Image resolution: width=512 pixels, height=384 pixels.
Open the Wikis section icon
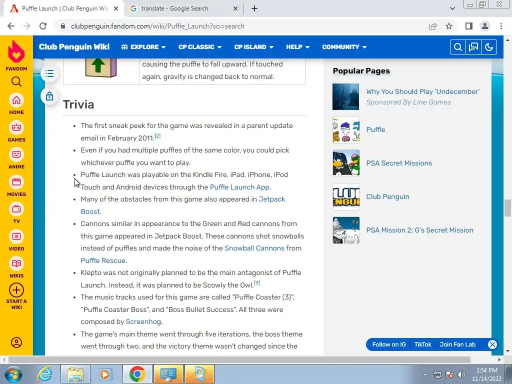pos(16,264)
